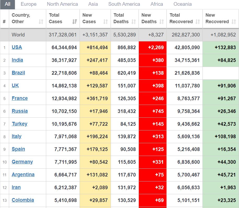Click the # rank column header

(4, 22)
